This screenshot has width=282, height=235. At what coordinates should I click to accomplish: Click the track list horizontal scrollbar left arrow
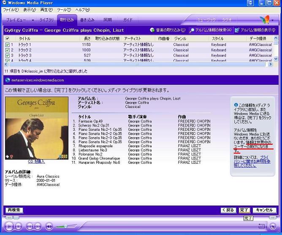click(6, 64)
